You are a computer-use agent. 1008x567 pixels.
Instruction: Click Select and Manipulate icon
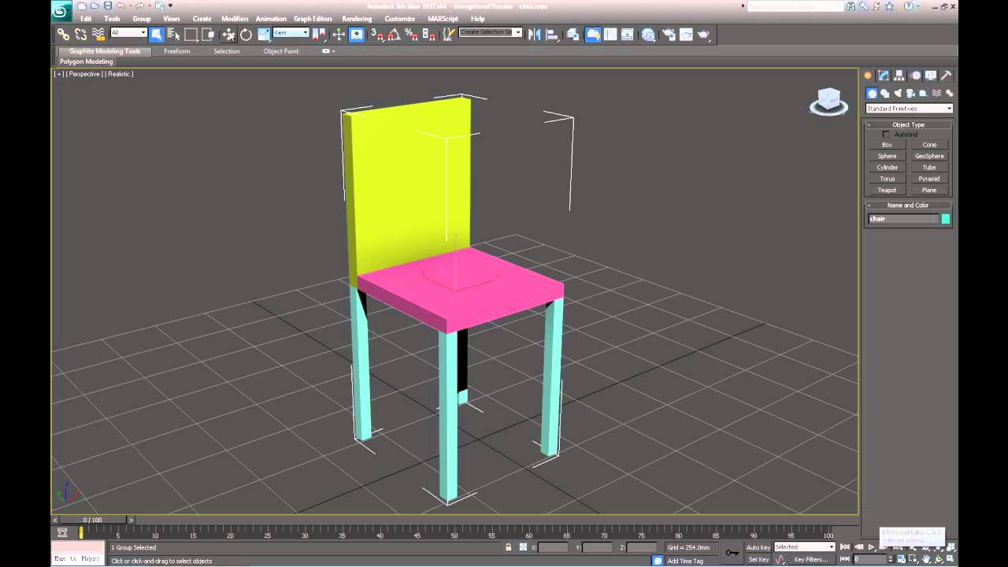point(339,34)
